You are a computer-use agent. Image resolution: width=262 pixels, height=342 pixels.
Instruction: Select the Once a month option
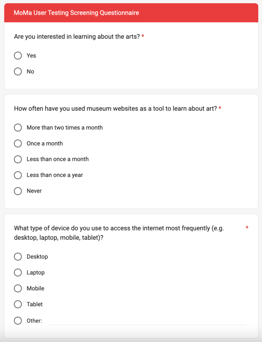(x=18, y=144)
